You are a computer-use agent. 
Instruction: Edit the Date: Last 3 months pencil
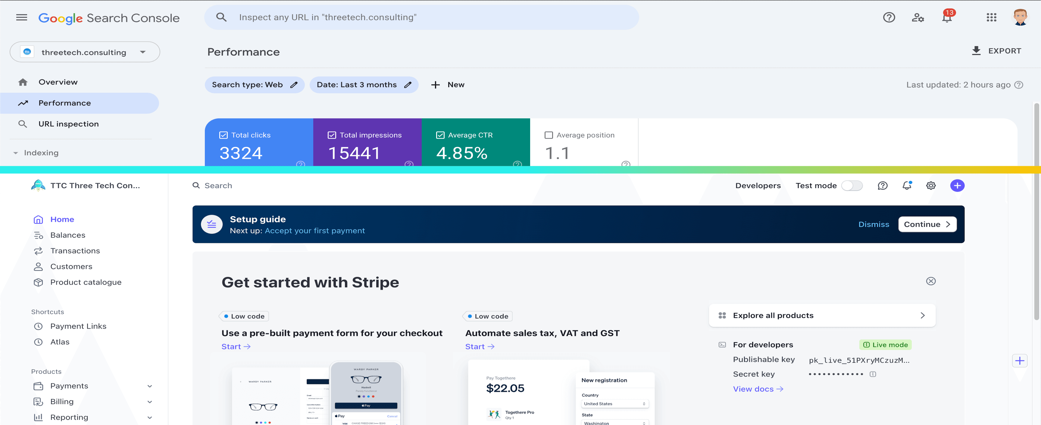(408, 85)
